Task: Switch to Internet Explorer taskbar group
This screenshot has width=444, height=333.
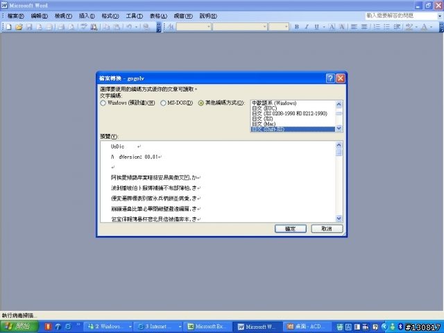Action: pos(159,327)
